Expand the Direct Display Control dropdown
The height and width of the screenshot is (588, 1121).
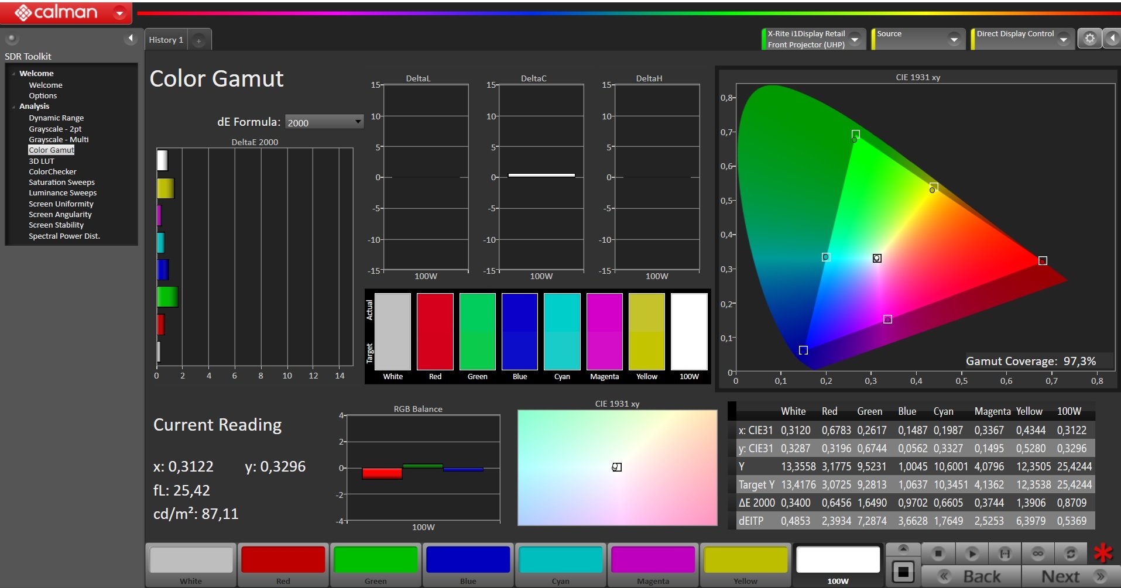pyautogui.click(x=1064, y=39)
